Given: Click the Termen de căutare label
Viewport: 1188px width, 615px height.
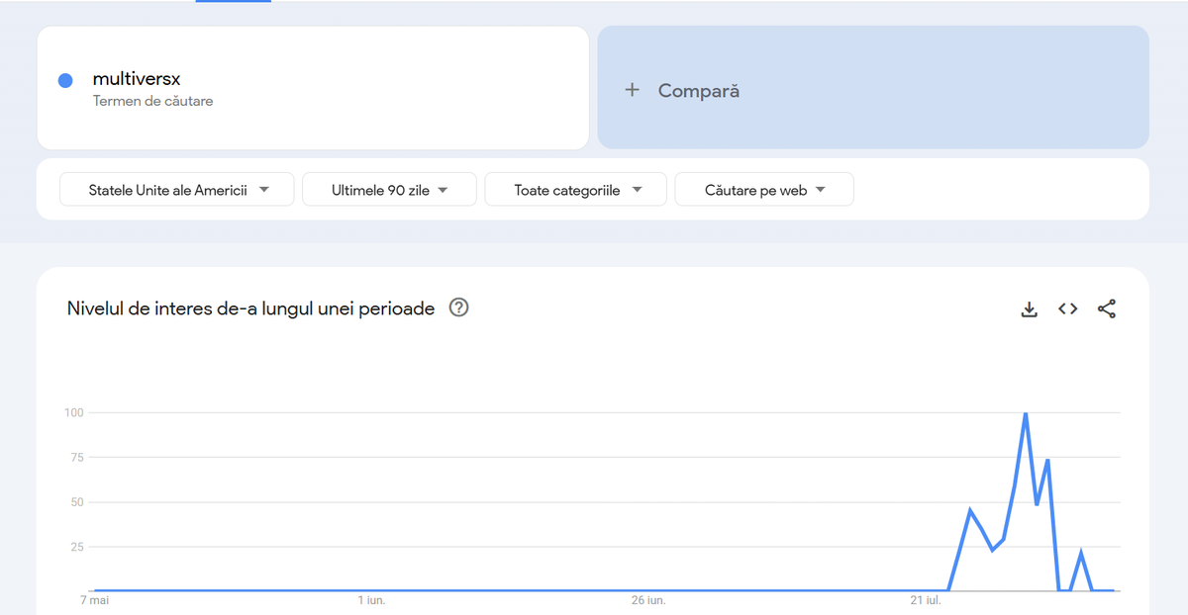Looking at the screenshot, I should coord(152,101).
